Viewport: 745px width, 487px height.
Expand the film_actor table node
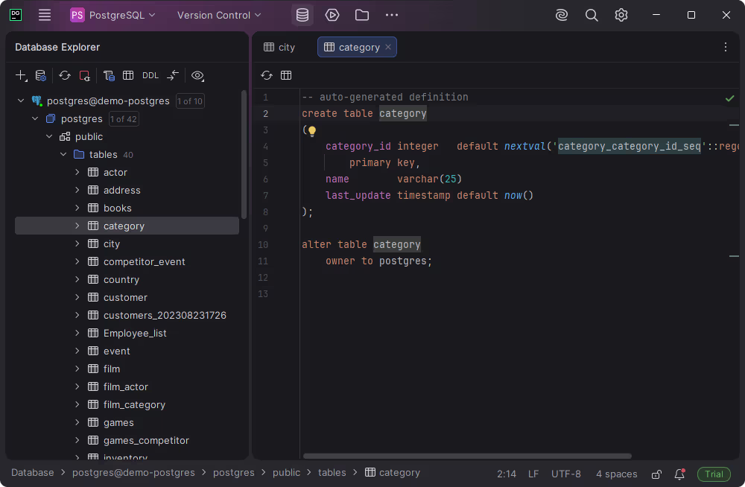coord(77,386)
